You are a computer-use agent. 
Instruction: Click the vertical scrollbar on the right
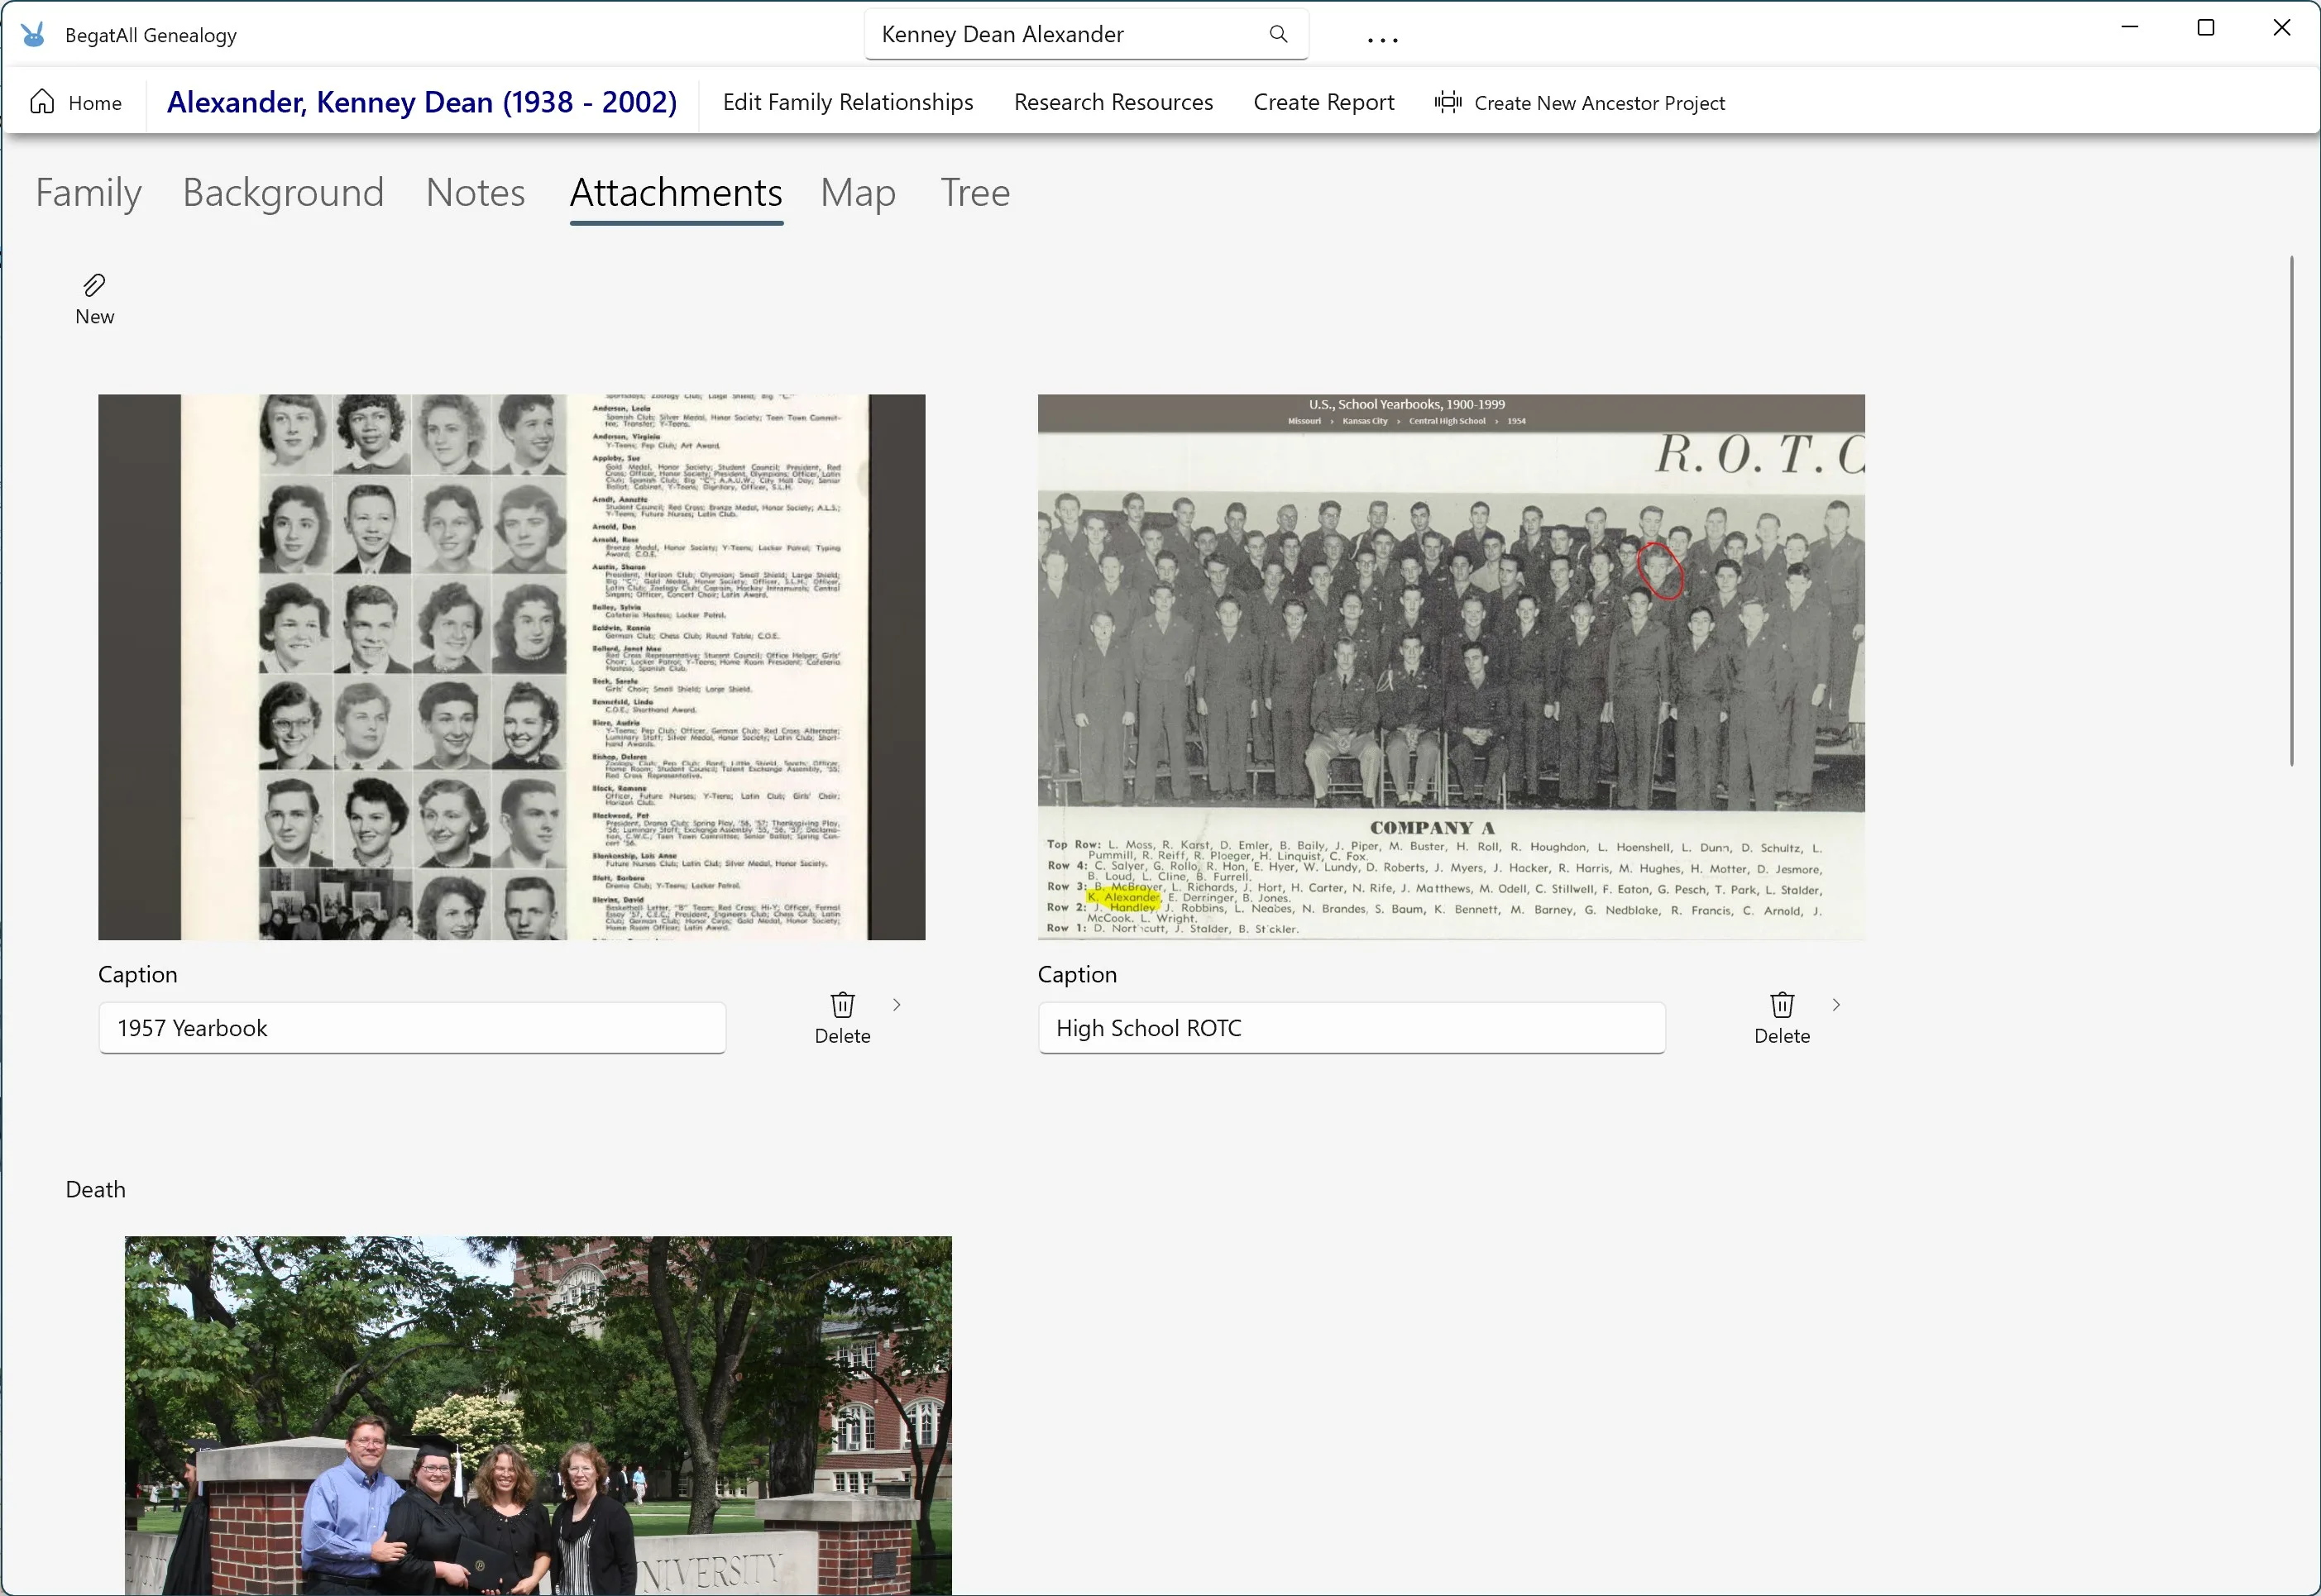click(x=2291, y=511)
